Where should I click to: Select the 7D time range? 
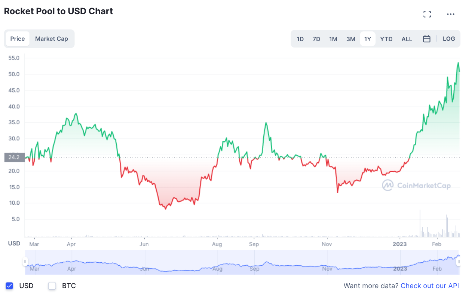pyautogui.click(x=316, y=39)
